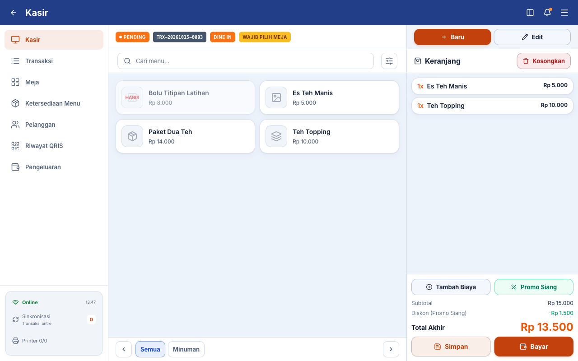Viewport: 578px width, 361px height.
Task: Proceed to payment with Bayar
Action: tap(534, 347)
